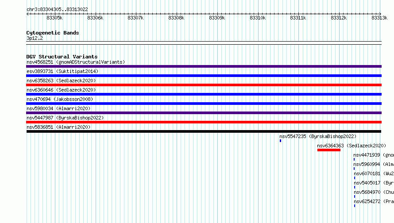This screenshot has width=394, height=223.
Task: Click the chr3:83304305..83313022 coordinate text
Action: (x=57, y=9)
